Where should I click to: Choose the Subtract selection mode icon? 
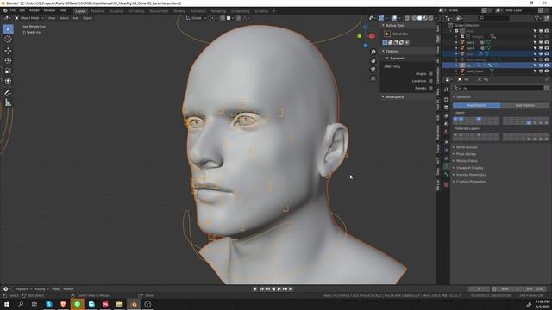pos(396,42)
